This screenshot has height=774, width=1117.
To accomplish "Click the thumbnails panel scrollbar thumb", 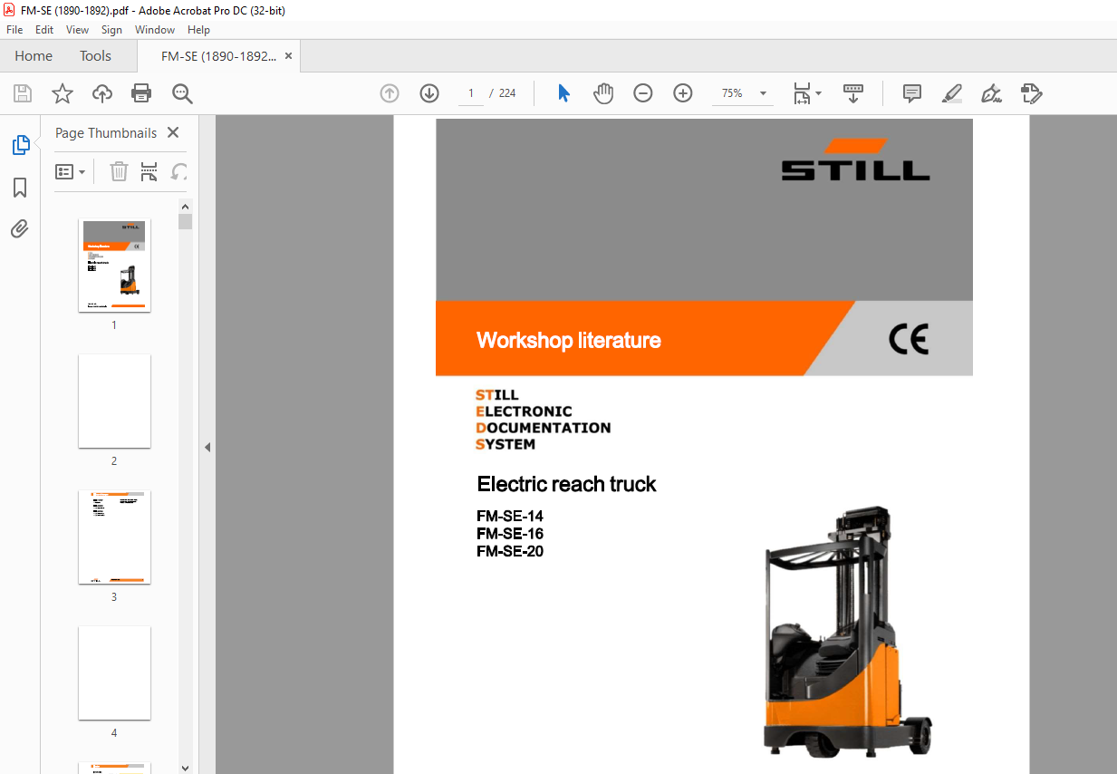I will (x=185, y=222).
